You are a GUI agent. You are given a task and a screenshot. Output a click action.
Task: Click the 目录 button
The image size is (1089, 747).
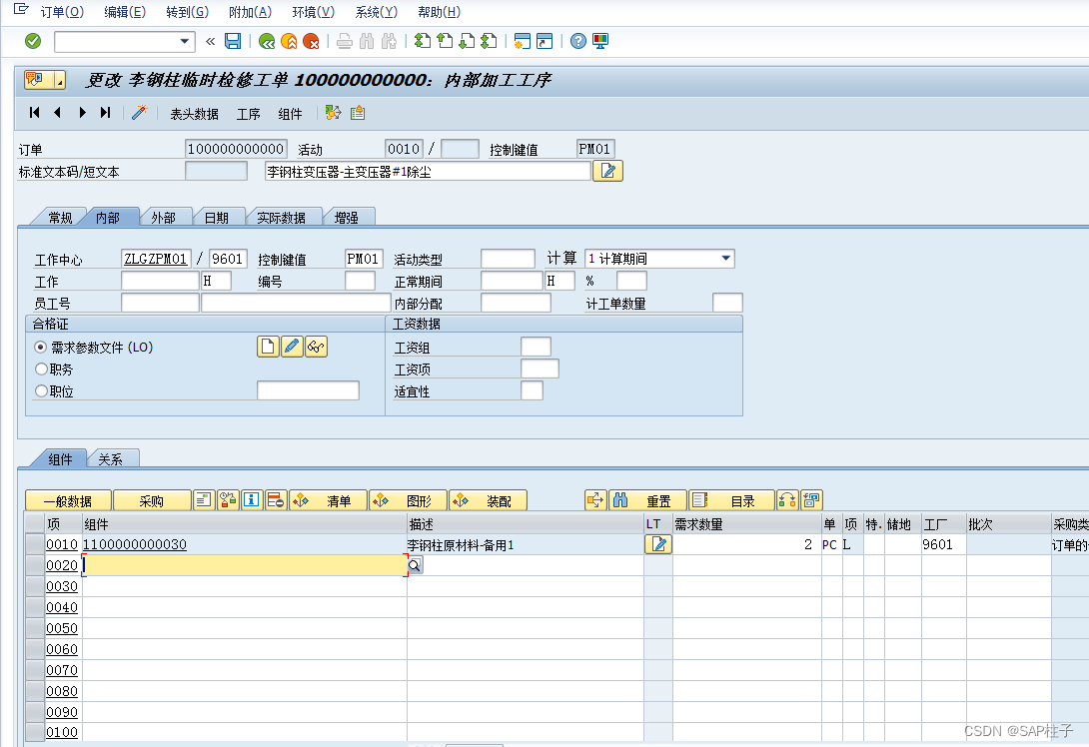[731, 500]
